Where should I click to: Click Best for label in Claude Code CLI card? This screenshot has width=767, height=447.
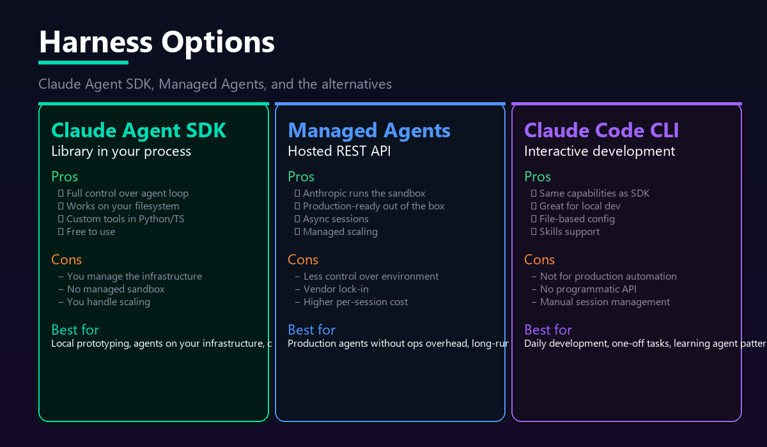pyautogui.click(x=548, y=330)
